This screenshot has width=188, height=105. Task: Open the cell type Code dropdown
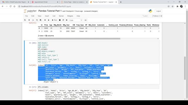coord(76,20)
